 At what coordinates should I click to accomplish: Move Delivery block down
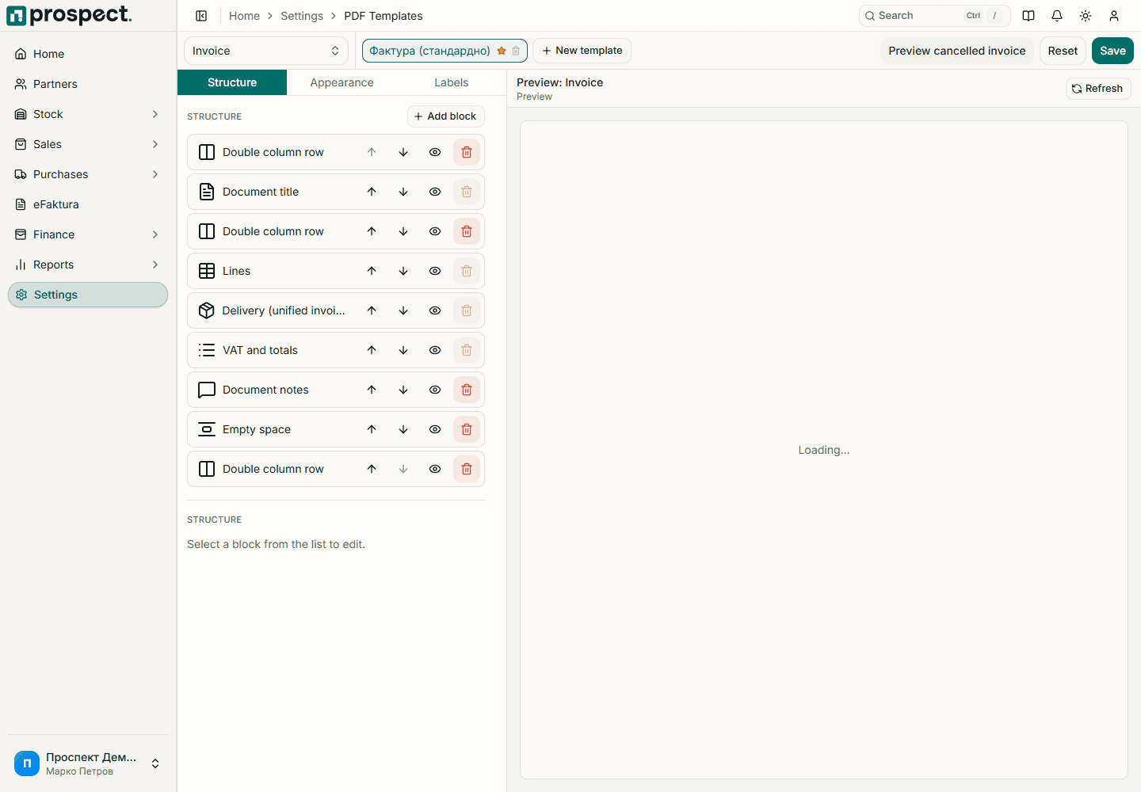403,310
